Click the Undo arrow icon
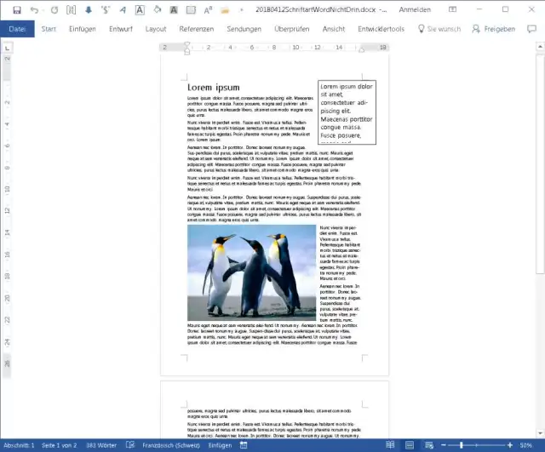Image resolution: width=545 pixels, height=452 pixels. coord(34,9)
